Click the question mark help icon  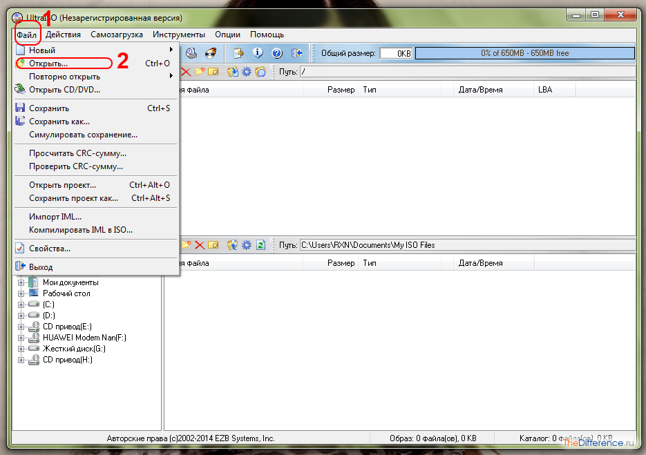(x=277, y=53)
